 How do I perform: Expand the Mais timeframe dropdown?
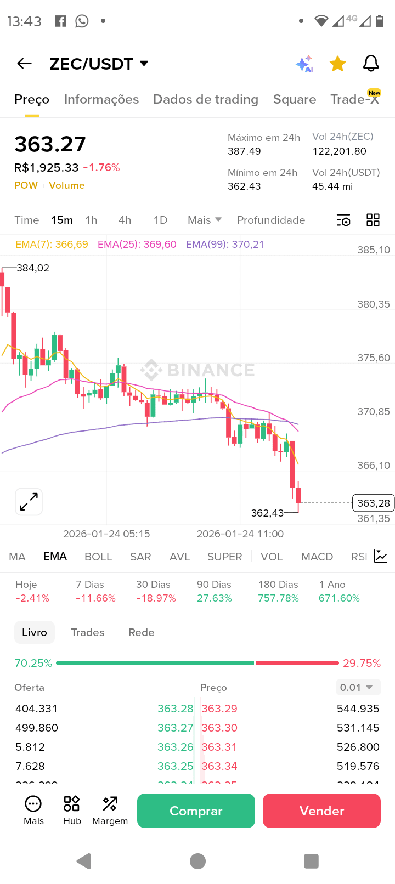pos(205,220)
